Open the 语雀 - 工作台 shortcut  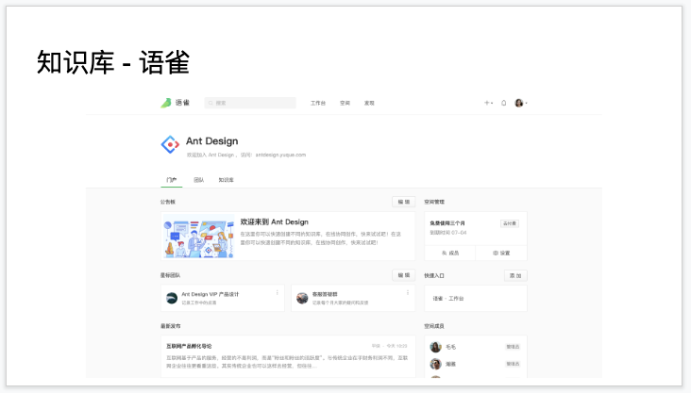(x=476, y=299)
